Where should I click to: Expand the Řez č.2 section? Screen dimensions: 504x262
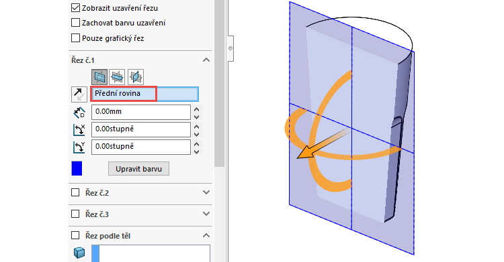point(206,192)
